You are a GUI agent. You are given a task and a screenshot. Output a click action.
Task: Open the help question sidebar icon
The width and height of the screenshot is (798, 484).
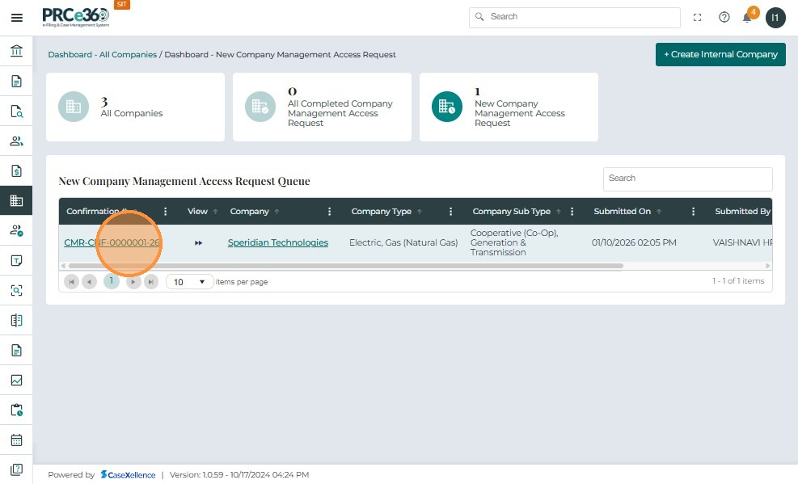(16, 469)
